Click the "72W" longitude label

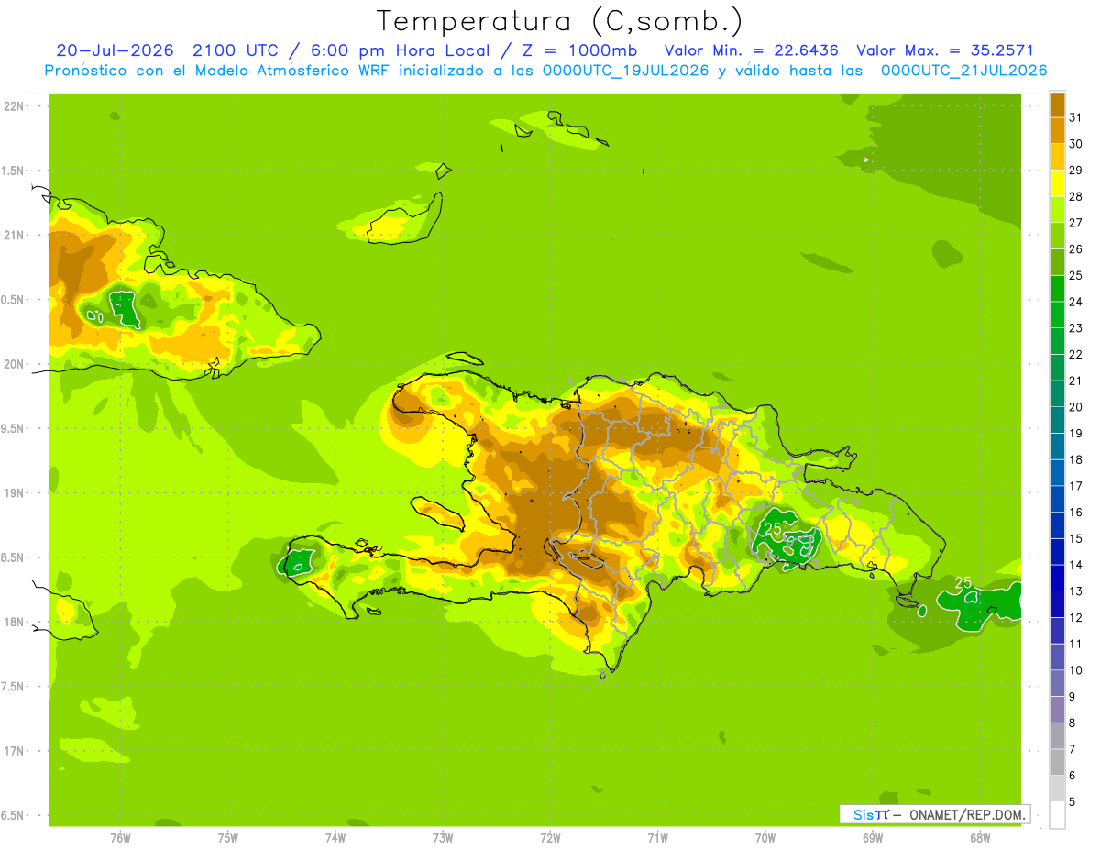(x=550, y=838)
